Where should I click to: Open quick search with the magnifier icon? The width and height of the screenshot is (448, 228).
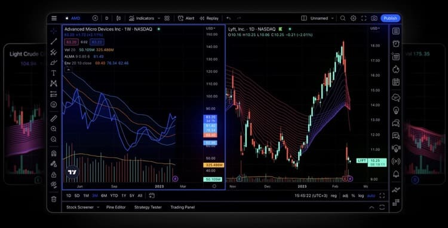click(x=343, y=19)
